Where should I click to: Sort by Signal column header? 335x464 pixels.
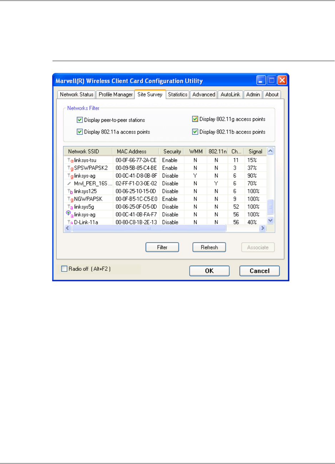click(x=255, y=151)
